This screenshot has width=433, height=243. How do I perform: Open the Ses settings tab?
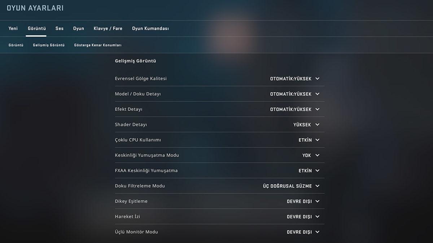(x=60, y=28)
